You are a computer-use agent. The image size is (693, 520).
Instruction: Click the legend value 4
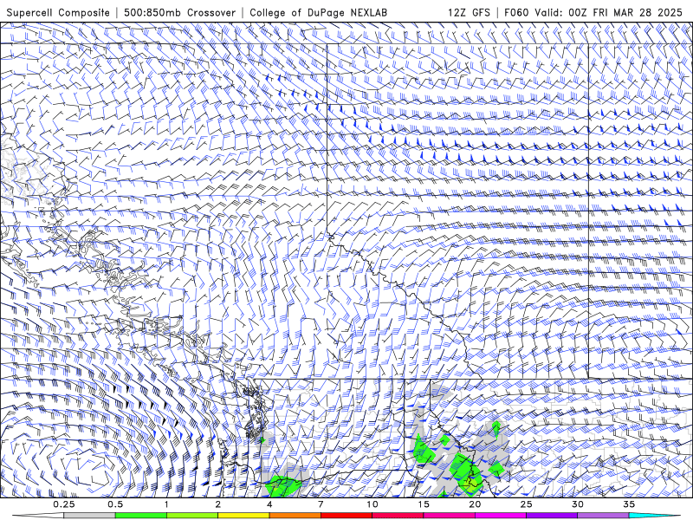(x=269, y=504)
